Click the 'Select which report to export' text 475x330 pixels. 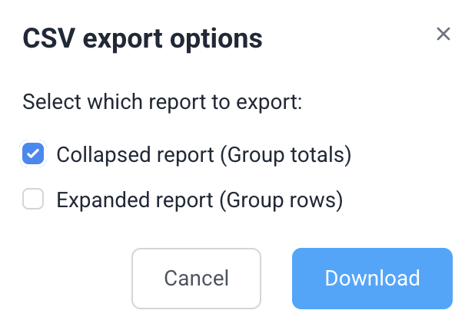pos(162,102)
